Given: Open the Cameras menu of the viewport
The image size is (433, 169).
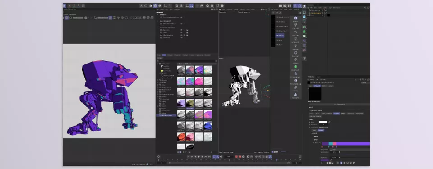Looking at the screenshot, I should (229, 9).
